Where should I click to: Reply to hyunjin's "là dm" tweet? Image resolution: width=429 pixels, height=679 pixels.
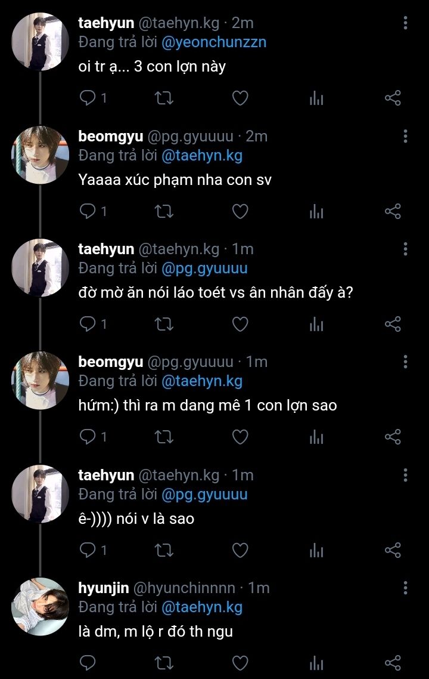pos(88,663)
